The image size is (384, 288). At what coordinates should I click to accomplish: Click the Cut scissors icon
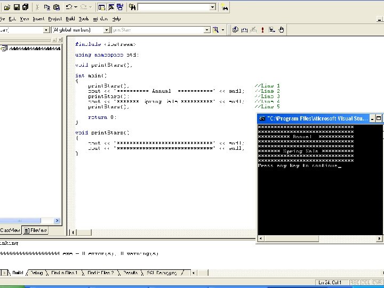click(37, 7)
